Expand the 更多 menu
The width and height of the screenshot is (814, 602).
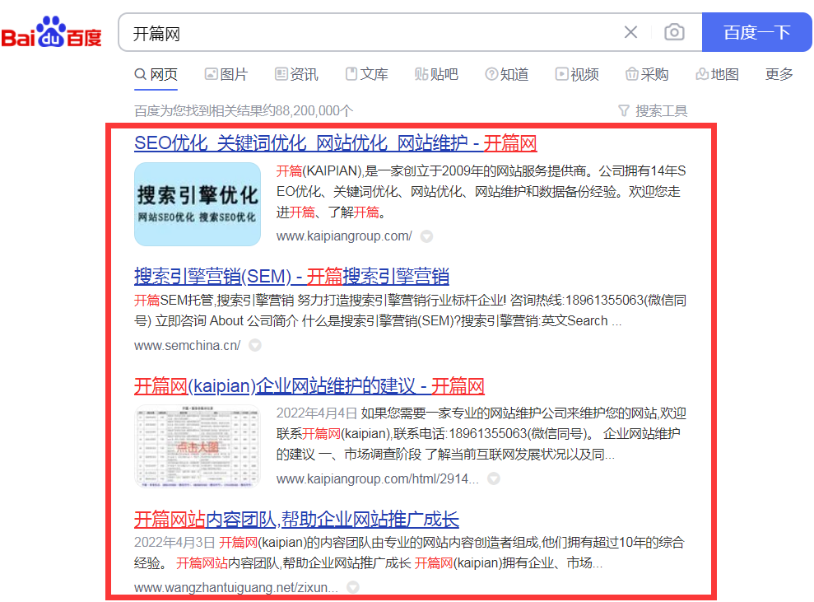coord(779,74)
